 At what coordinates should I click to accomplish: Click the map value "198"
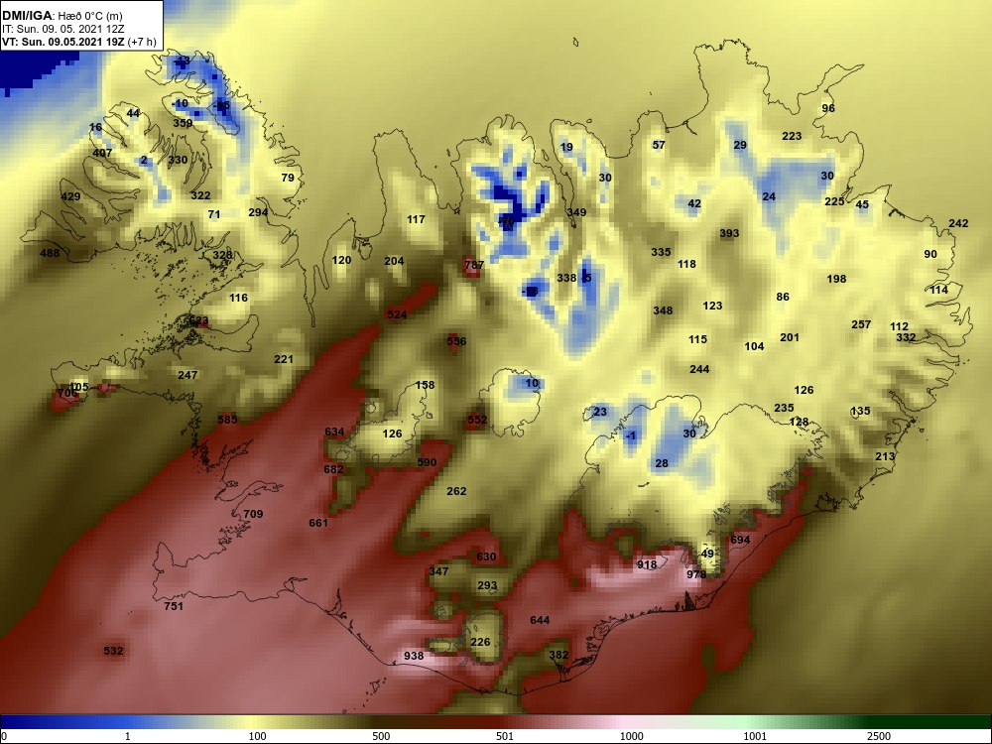836,279
